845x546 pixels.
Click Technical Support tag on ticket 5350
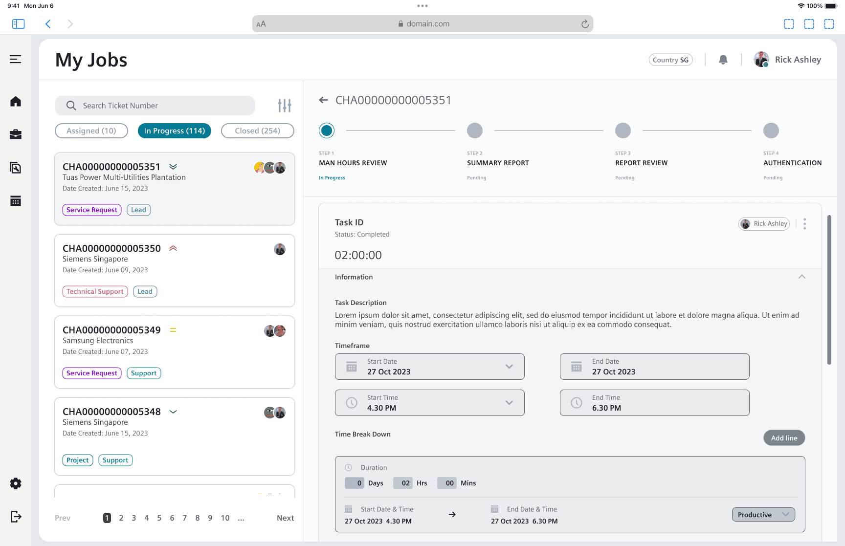coord(95,291)
